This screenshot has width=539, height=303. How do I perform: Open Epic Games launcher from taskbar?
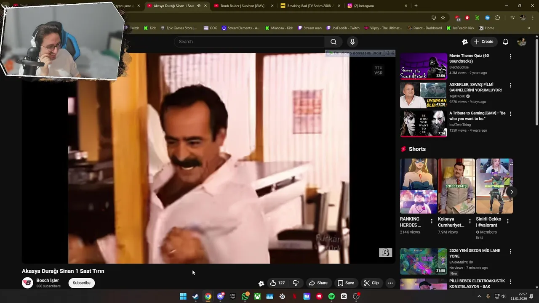click(232, 296)
